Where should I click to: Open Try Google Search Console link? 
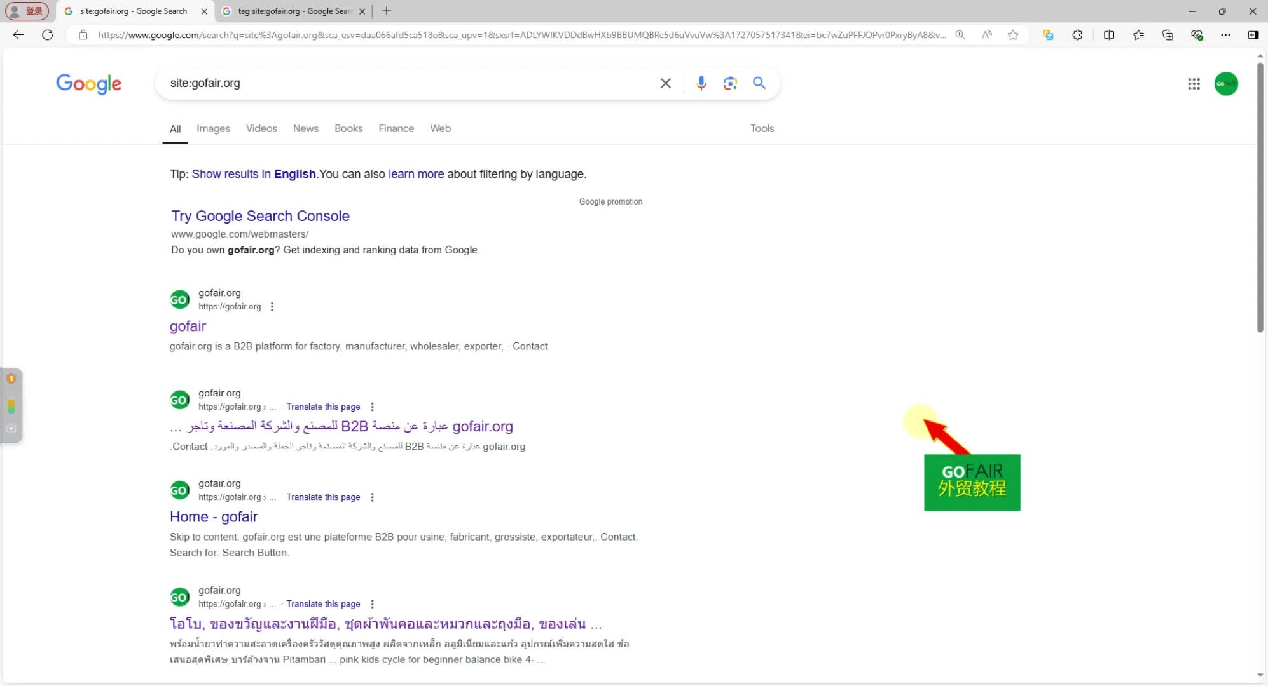pos(260,216)
